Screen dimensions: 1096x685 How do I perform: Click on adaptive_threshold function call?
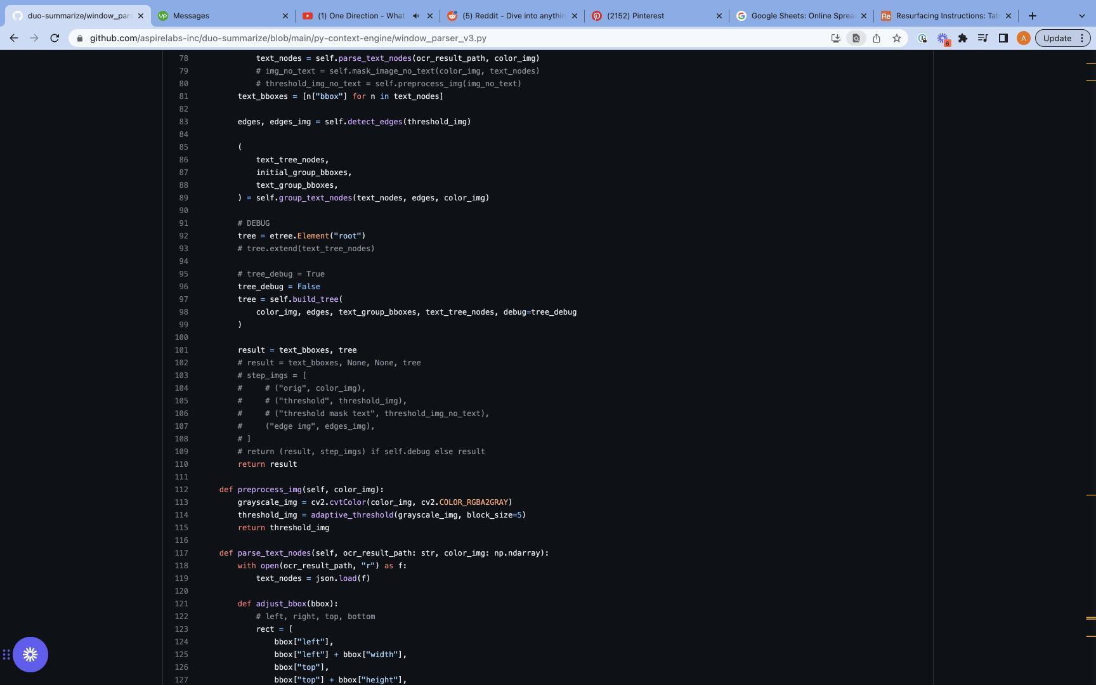352,515
